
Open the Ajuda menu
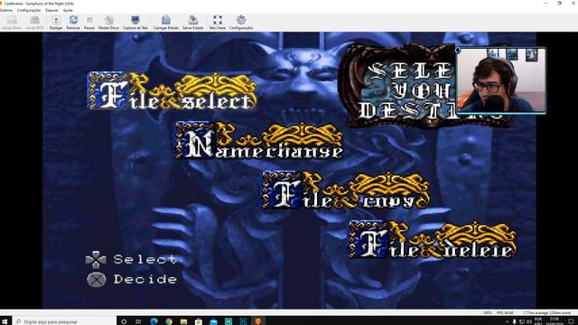(x=68, y=10)
